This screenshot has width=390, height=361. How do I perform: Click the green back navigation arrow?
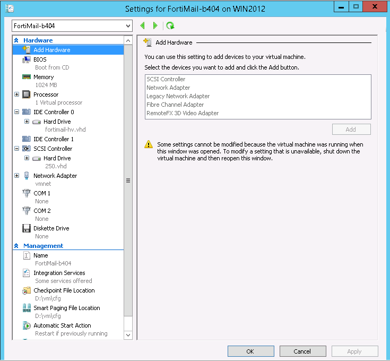tap(142, 25)
